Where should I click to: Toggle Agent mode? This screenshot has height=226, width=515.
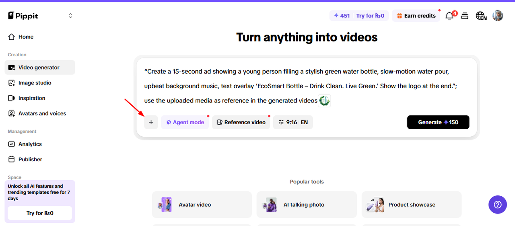pyautogui.click(x=185, y=122)
